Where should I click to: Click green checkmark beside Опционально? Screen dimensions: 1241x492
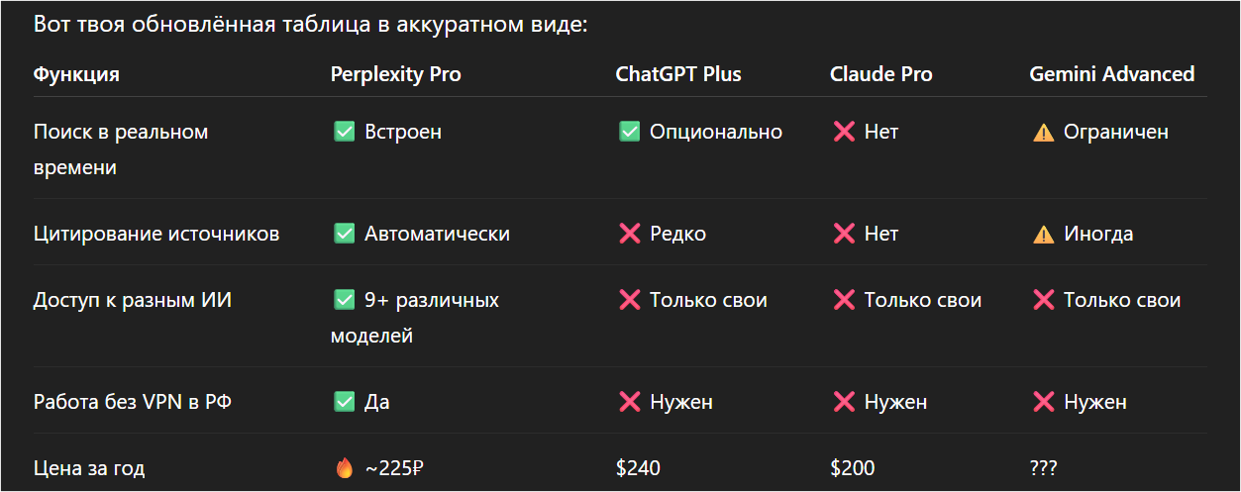pos(629,132)
